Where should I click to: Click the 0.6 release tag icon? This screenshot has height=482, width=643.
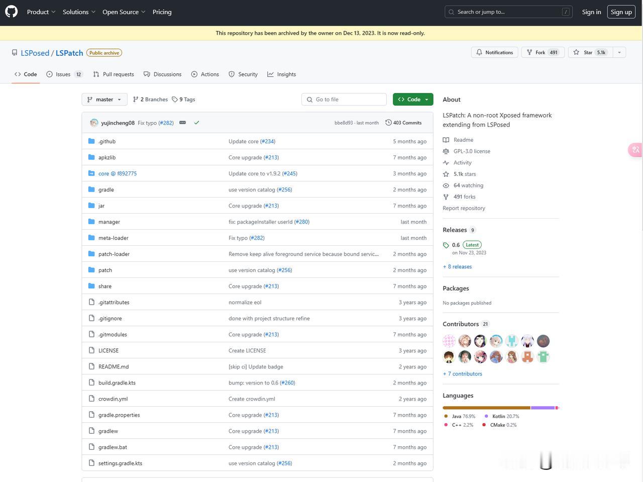(x=446, y=245)
